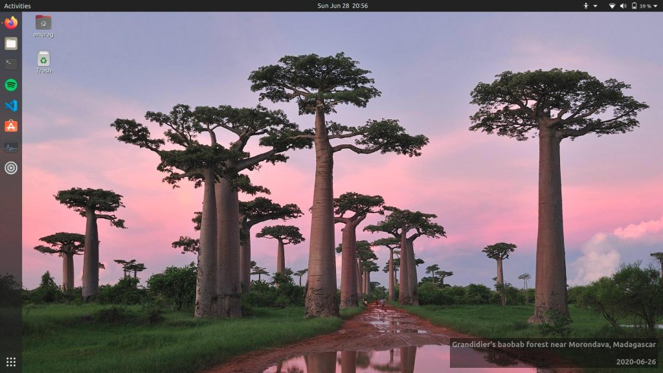Viewport: 663px width, 373px height.
Task: Open the accessibility menu icon
Action: pos(586,6)
